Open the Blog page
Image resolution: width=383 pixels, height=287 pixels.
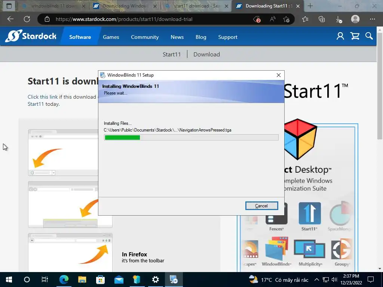click(x=201, y=37)
